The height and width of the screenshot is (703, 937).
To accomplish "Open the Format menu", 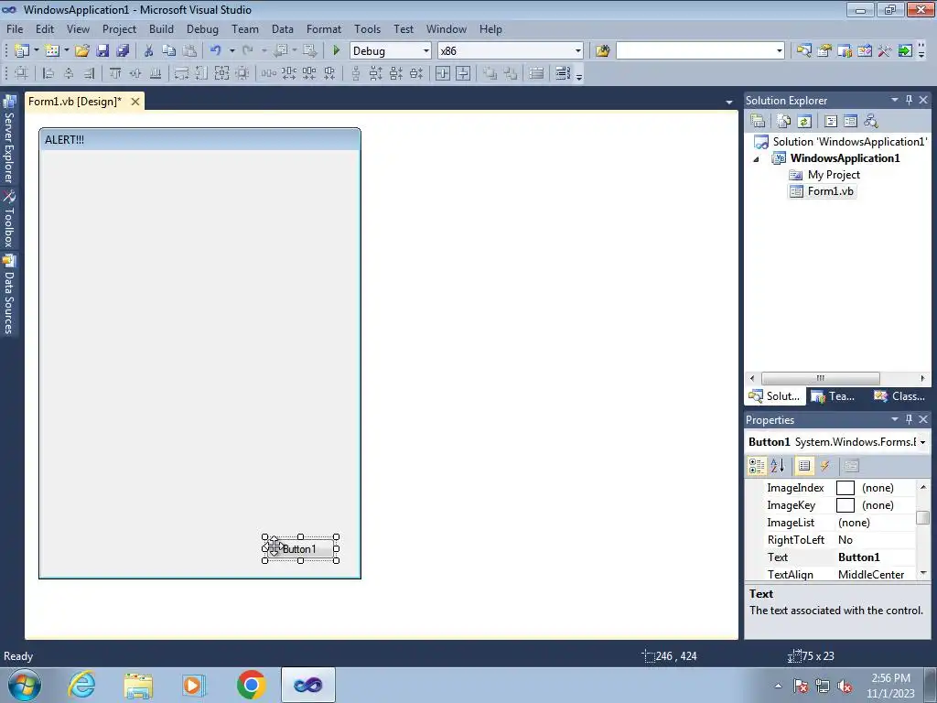I will pos(324,28).
